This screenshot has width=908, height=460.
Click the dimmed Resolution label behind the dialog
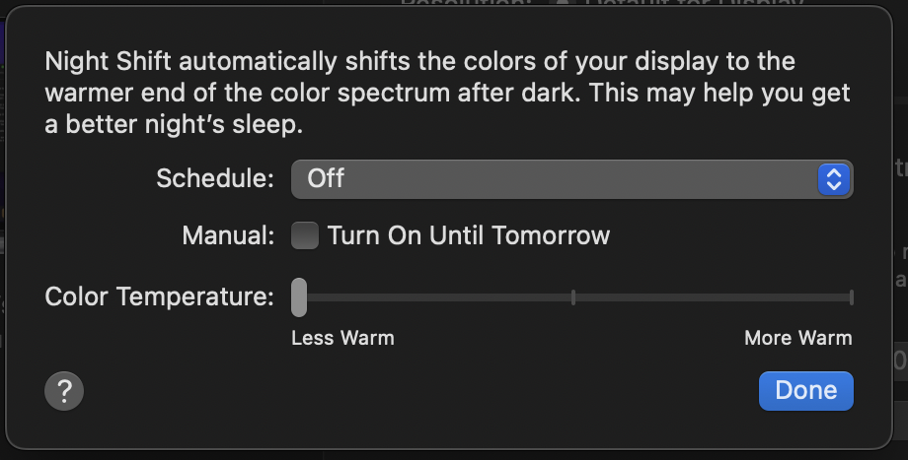click(x=466, y=3)
